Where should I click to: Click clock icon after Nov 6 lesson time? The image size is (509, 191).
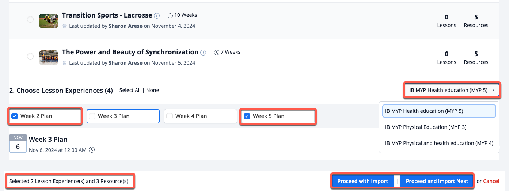pos(92,150)
